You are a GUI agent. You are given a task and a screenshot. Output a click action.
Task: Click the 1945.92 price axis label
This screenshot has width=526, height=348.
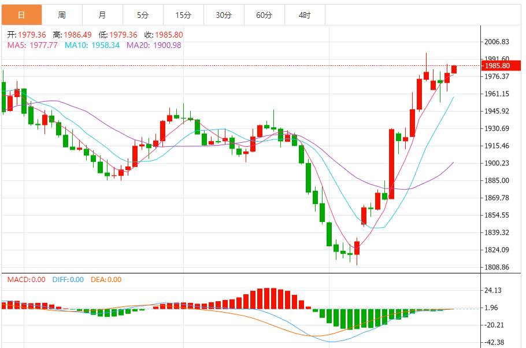pos(497,111)
